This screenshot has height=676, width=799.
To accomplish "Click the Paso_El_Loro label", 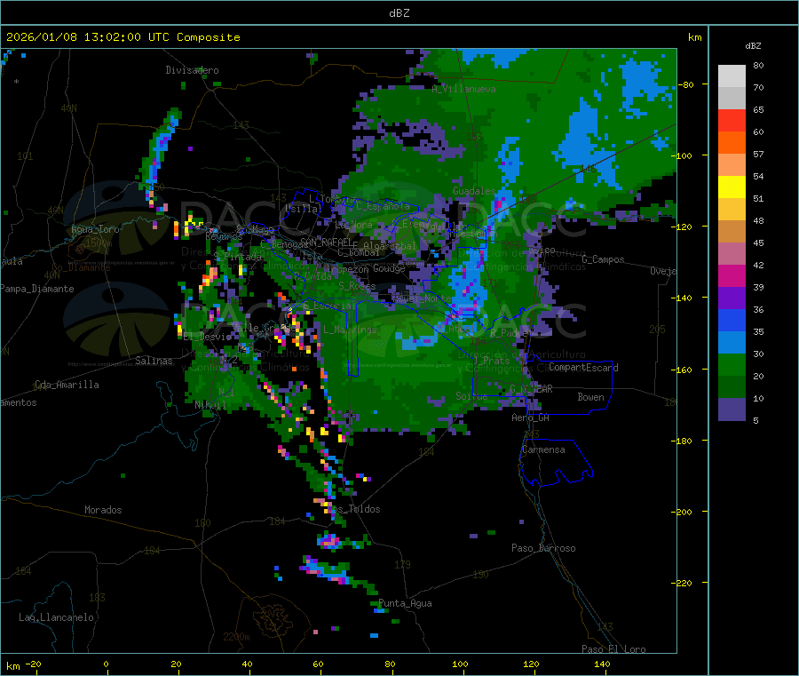I will 613,649.
